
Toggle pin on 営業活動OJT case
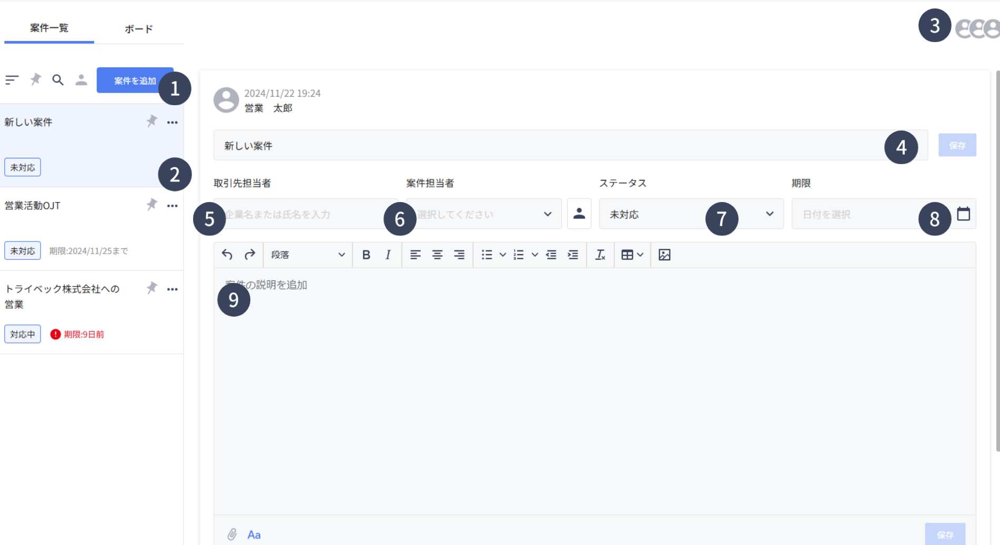pos(152,205)
